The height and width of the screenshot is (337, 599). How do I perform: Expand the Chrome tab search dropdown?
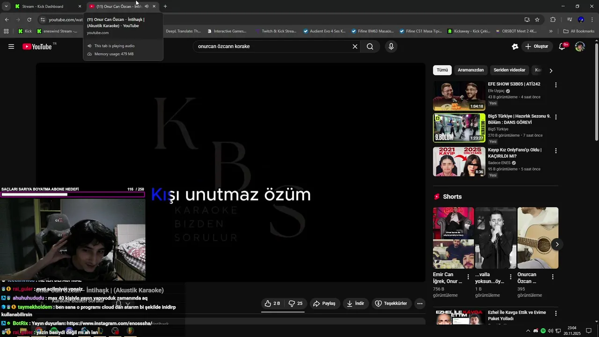pyautogui.click(x=6, y=7)
